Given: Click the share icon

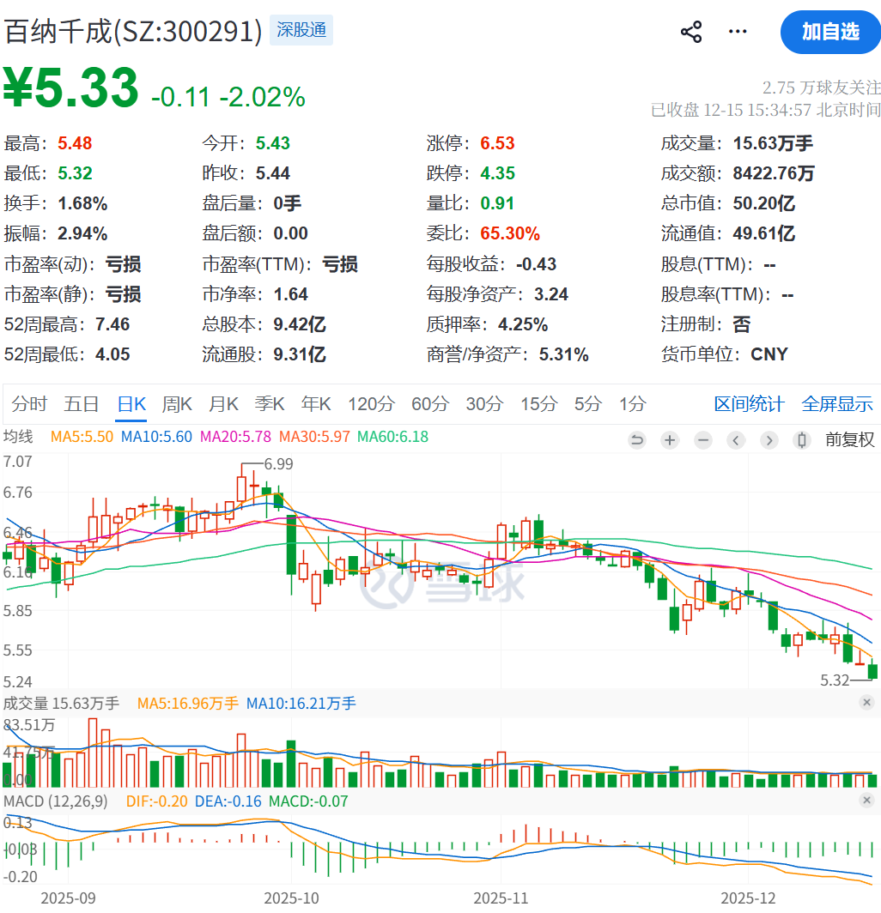Looking at the screenshot, I should click(x=691, y=33).
